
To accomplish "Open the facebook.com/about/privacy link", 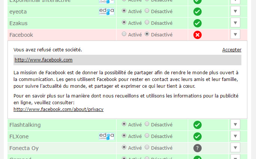I will click(x=58, y=109).
